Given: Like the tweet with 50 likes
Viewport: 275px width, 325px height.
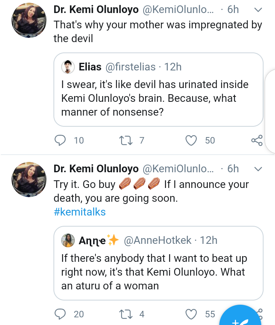Looking at the screenshot, I should click(x=191, y=140).
